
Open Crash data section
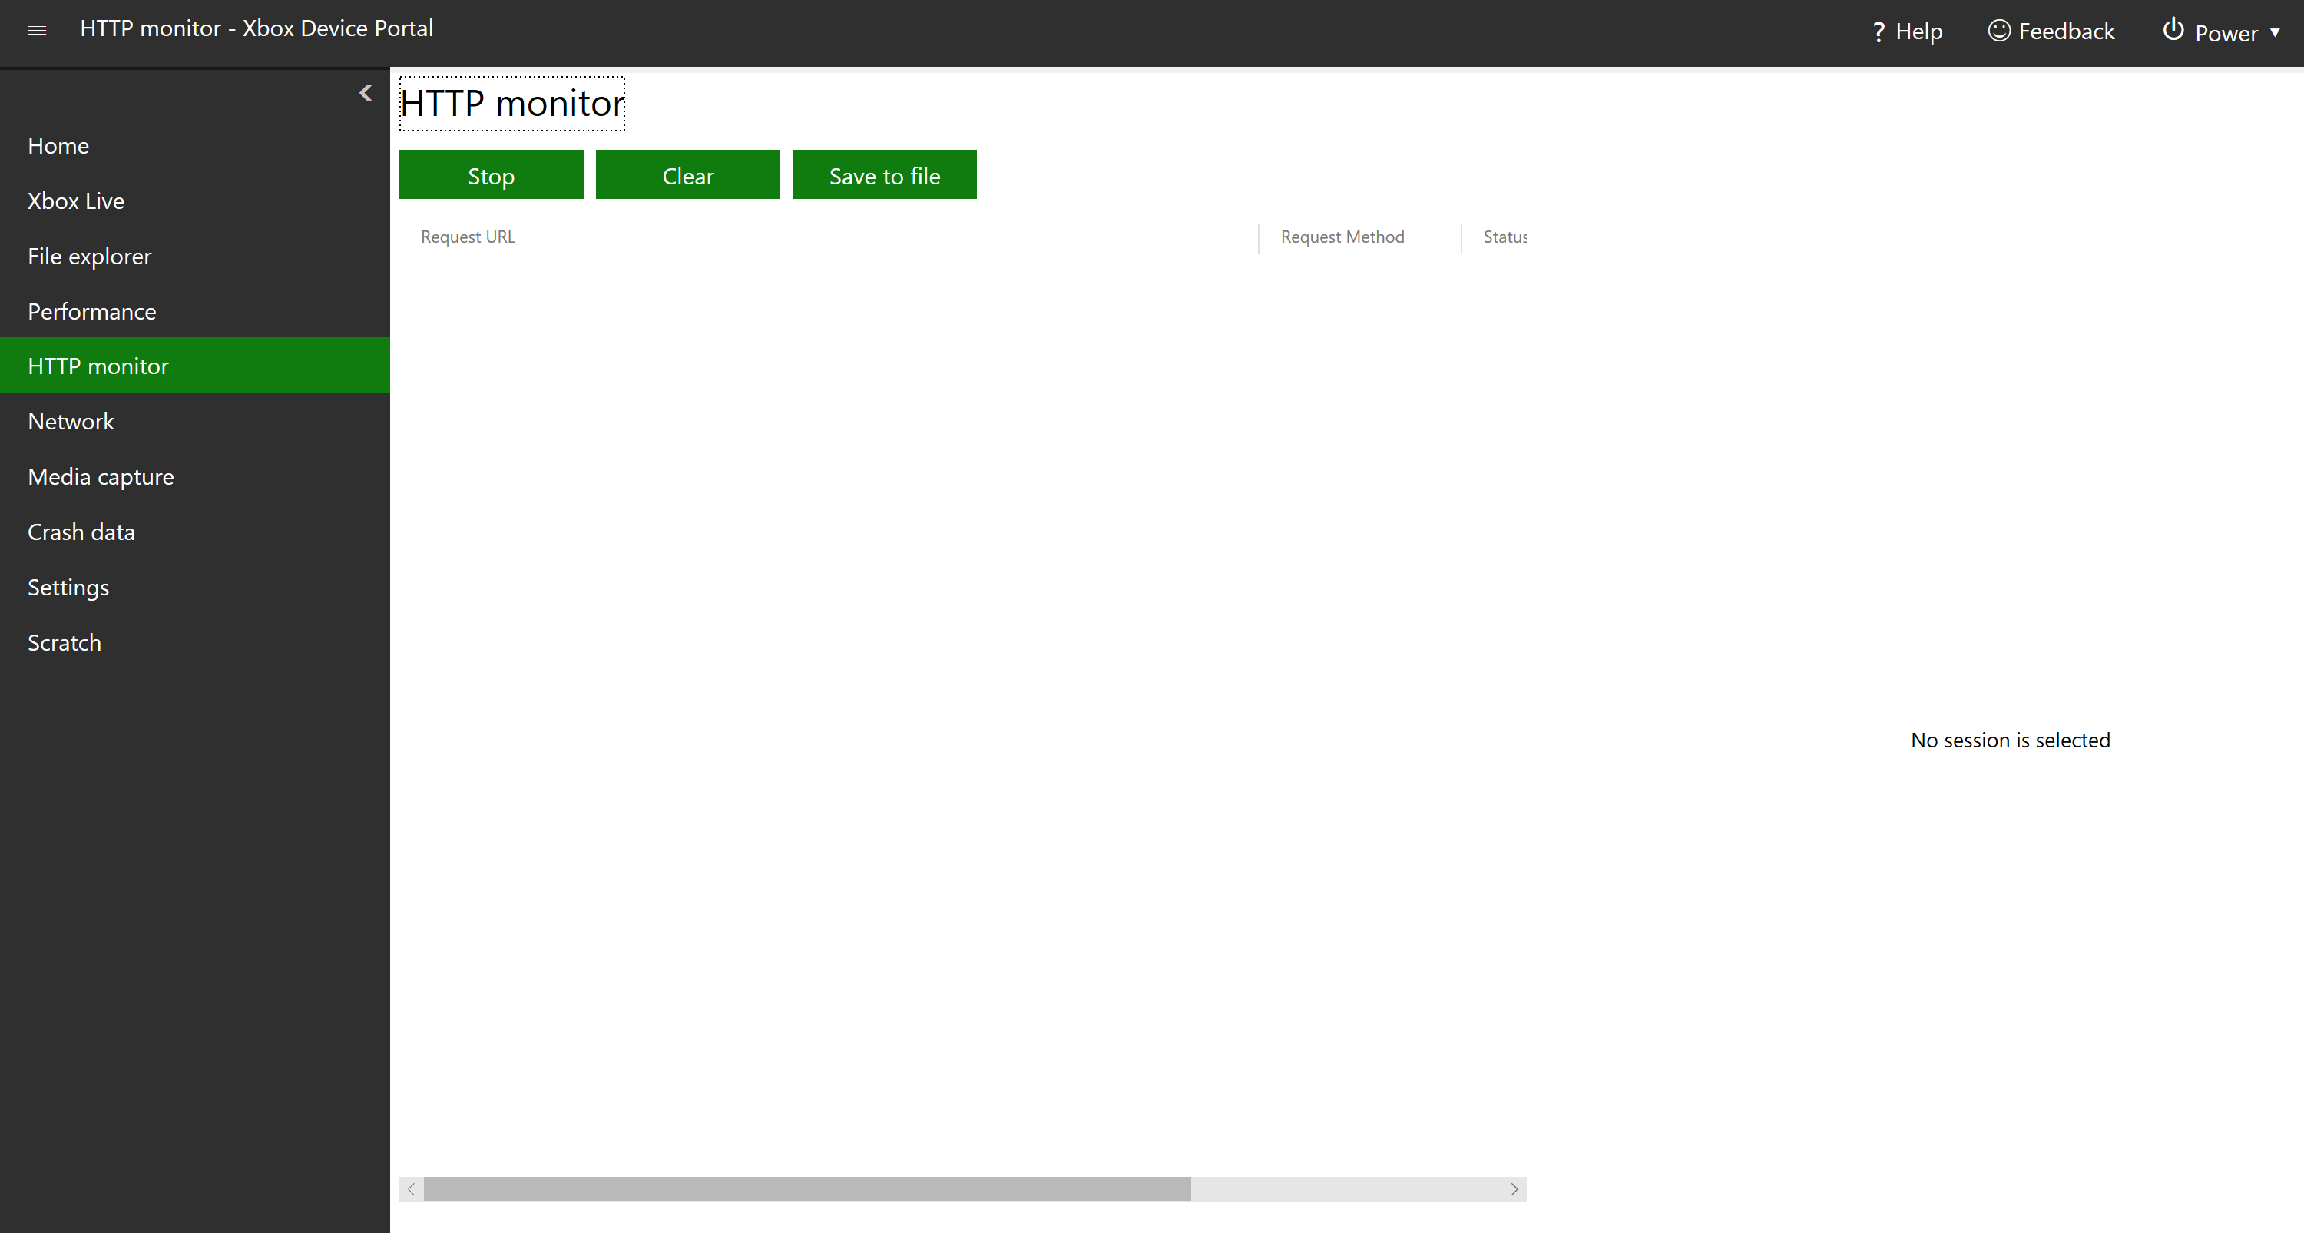coord(81,530)
